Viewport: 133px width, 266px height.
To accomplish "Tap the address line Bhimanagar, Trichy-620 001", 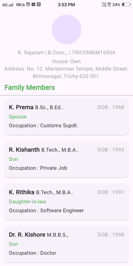I will click(x=66, y=76).
